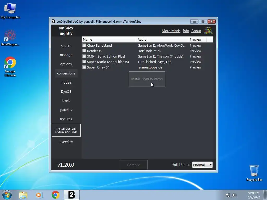
Task: Open the models section
Action: (x=66, y=82)
